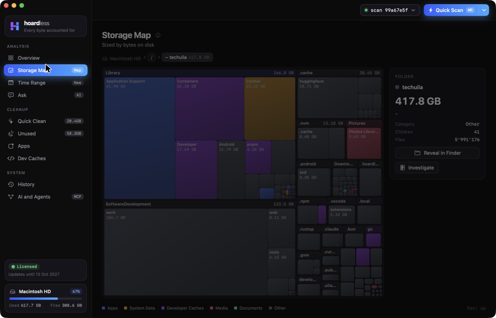Screen dimensions: 496x318
Task: Open the History section
Action: point(46,184)
